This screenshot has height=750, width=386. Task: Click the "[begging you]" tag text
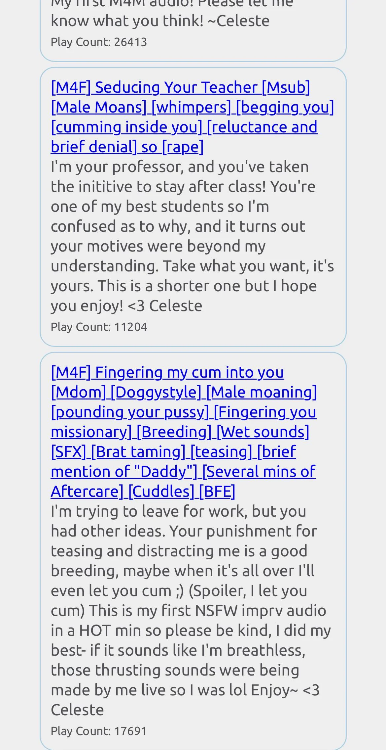point(285,108)
